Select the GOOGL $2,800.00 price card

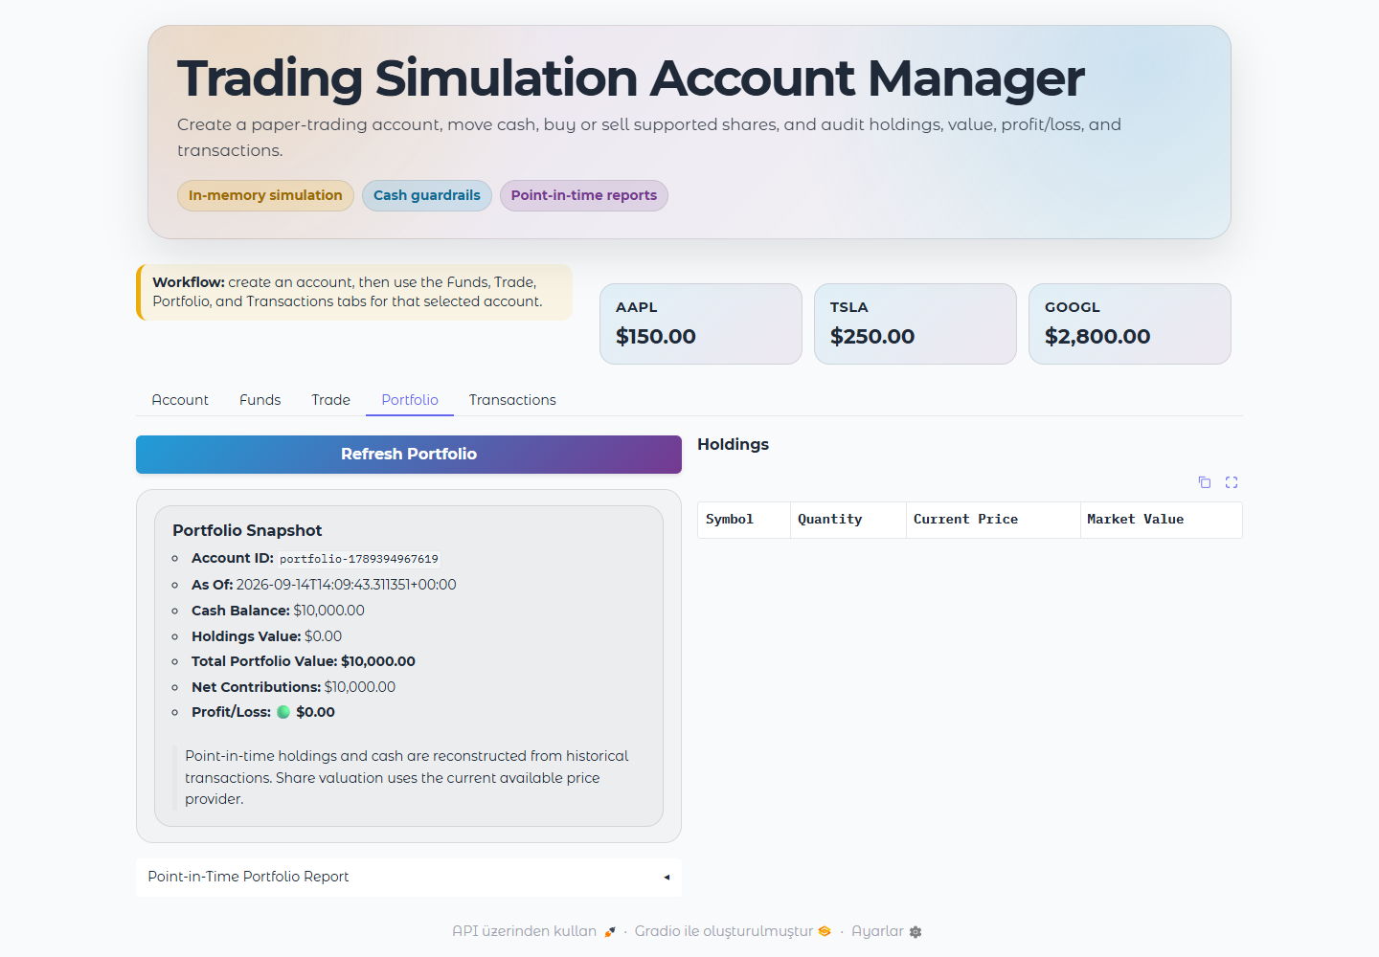1130,323
